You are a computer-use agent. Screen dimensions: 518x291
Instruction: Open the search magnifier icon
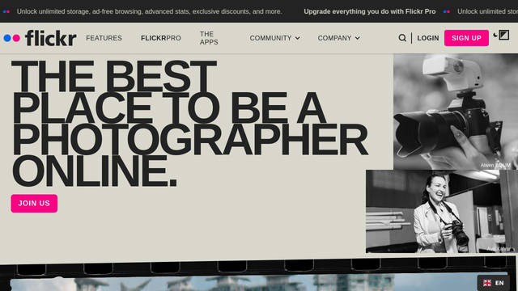[x=402, y=38]
